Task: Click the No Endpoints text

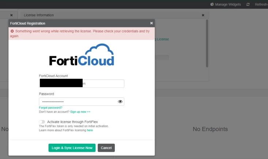Action: (x=210, y=129)
